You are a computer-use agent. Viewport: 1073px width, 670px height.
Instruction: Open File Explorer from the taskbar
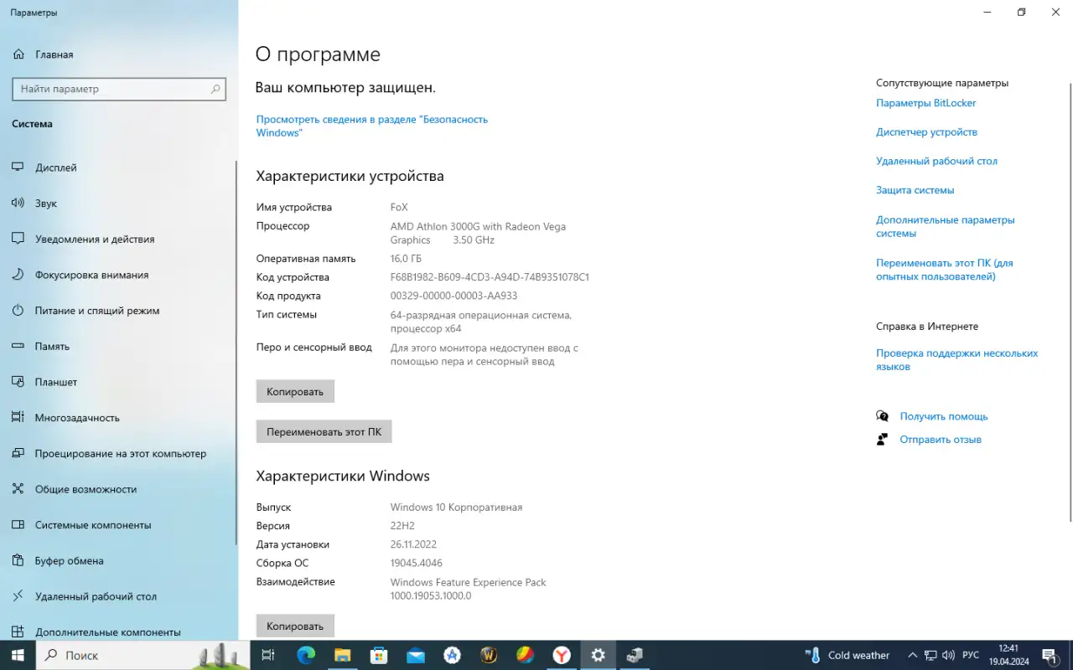click(342, 656)
